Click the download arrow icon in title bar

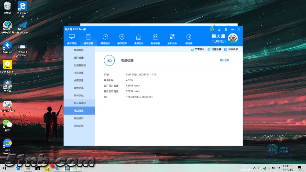219,30
